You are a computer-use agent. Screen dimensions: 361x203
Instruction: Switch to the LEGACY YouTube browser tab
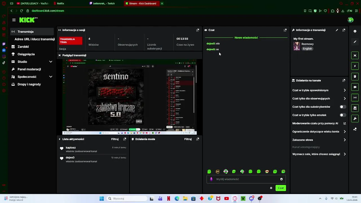(33, 3)
